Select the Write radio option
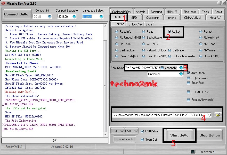This screenshot has width=227, height=155. pyautogui.click(x=169, y=32)
